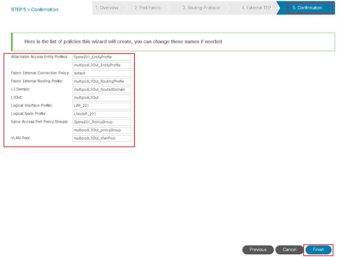Go to the Overview wizard step
The height and width of the screenshot is (257, 339).
tap(107, 8)
